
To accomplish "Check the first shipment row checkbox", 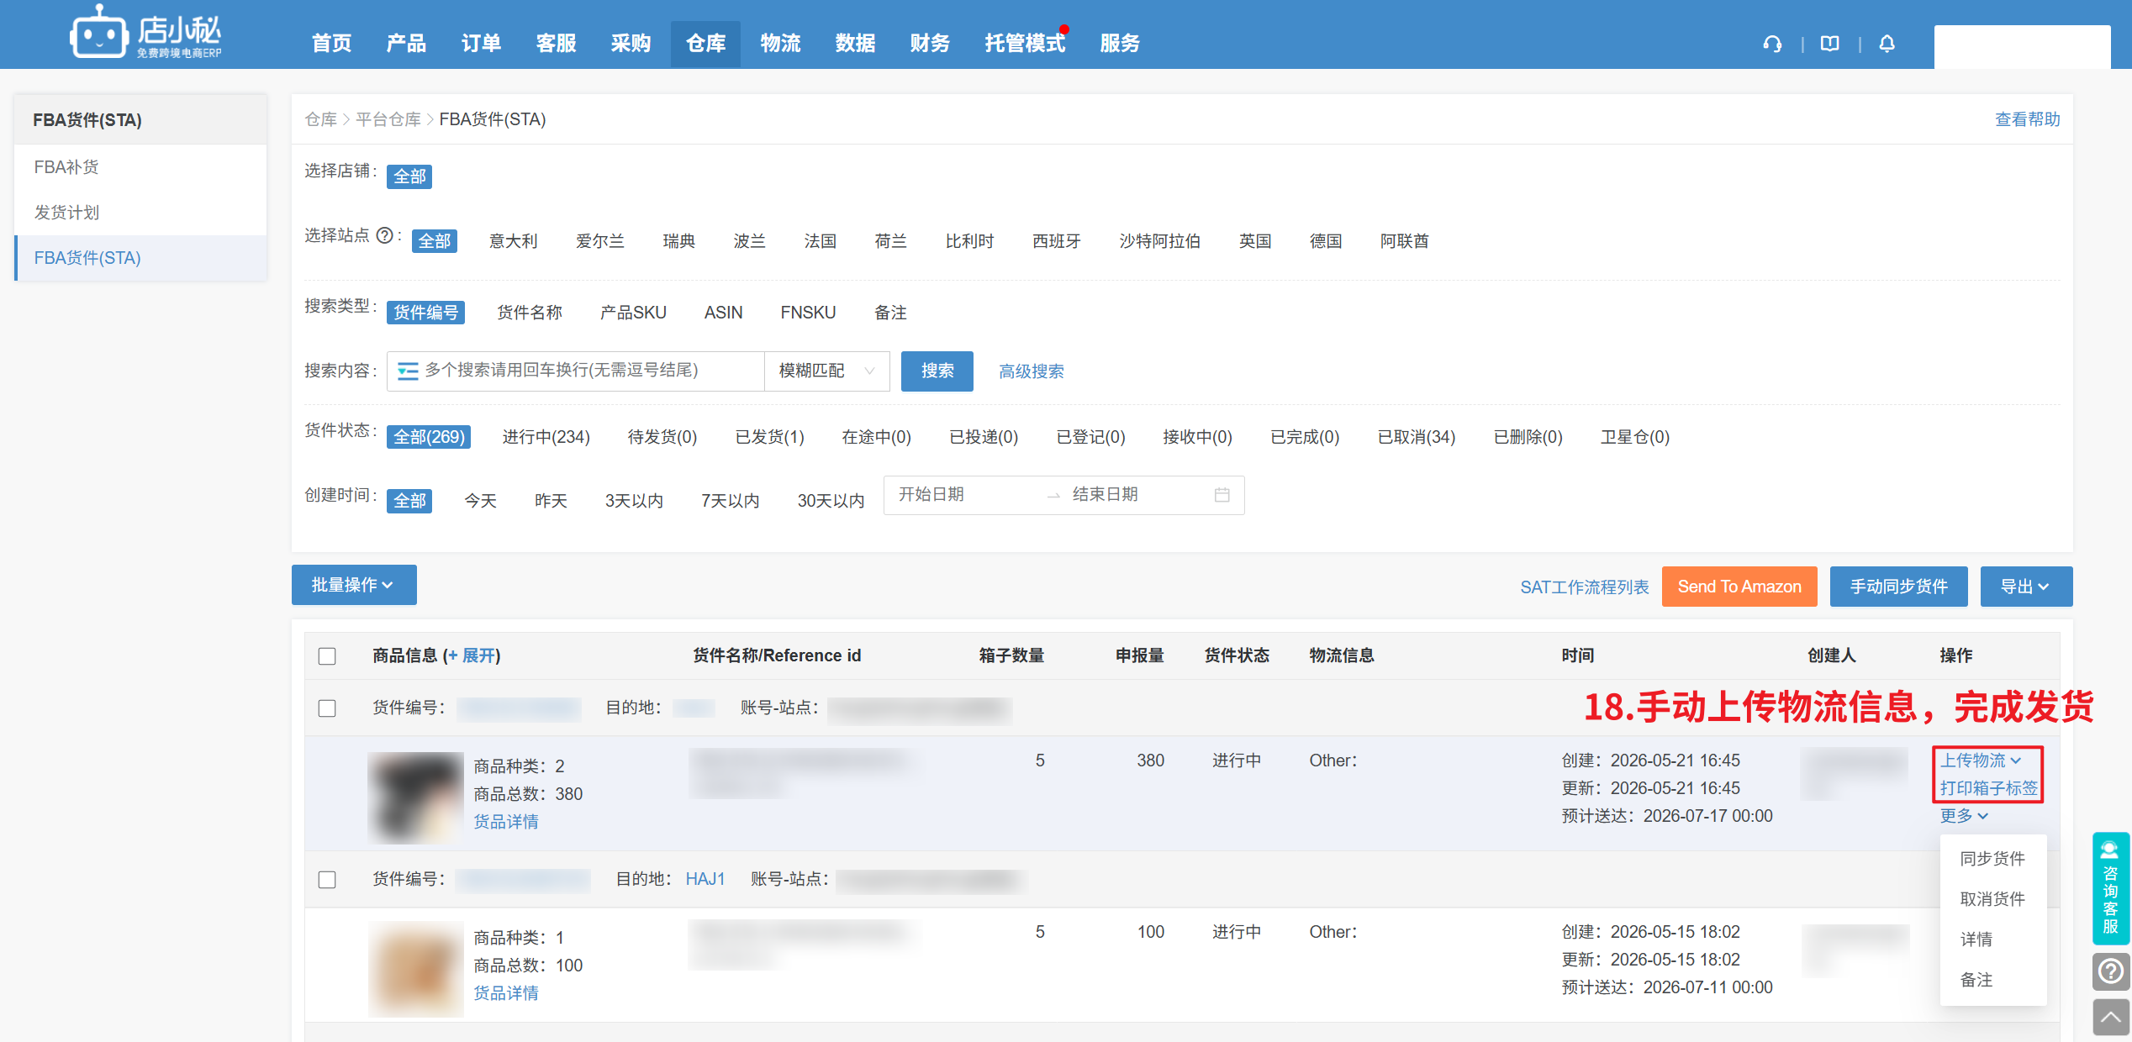I will (327, 708).
